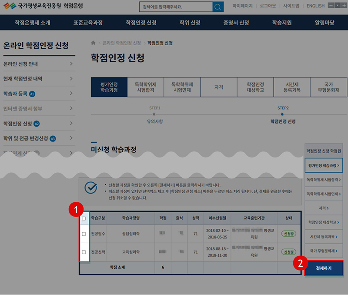Expand 온라인 신청 안내 sidebar chevron

[x=71, y=64]
